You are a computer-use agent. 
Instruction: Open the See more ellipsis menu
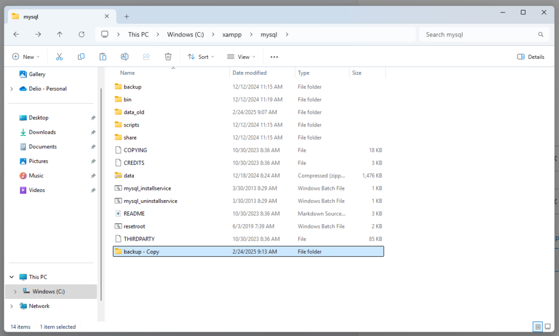[274, 57]
